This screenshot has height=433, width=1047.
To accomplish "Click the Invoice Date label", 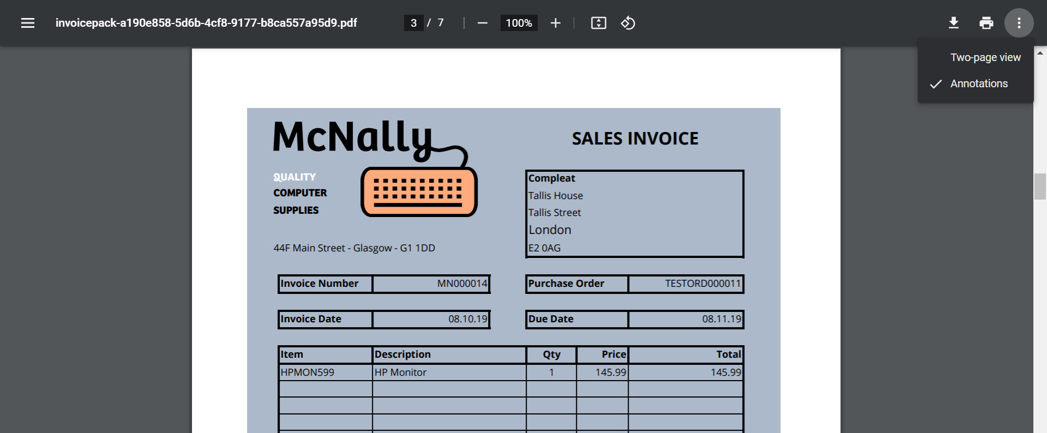I will 311,319.
